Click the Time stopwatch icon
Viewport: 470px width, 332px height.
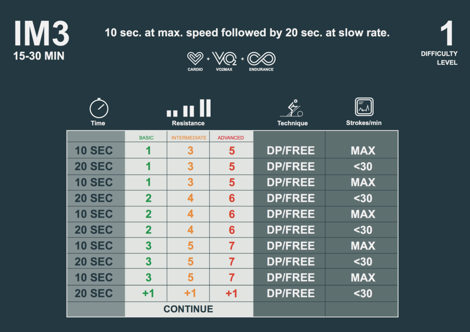click(98, 109)
